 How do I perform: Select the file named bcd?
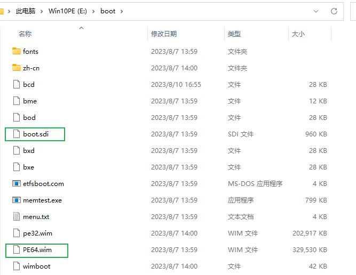click(29, 85)
